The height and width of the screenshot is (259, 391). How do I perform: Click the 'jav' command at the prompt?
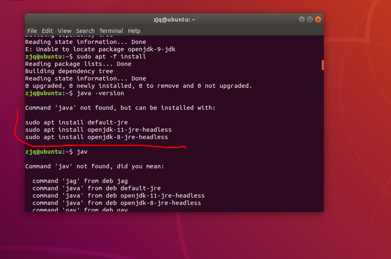pos(82,152)
